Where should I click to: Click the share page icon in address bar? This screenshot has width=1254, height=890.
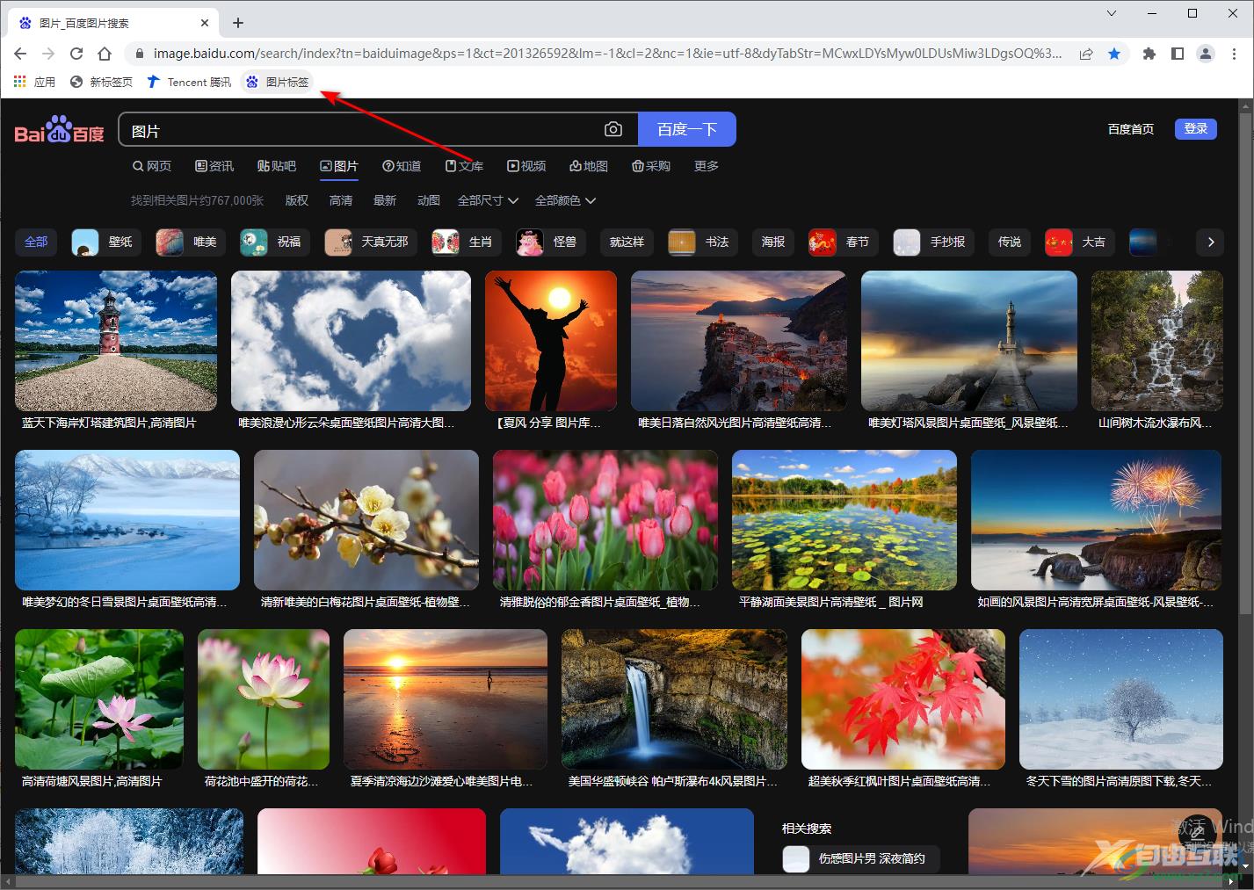[x=1086, y=54]
